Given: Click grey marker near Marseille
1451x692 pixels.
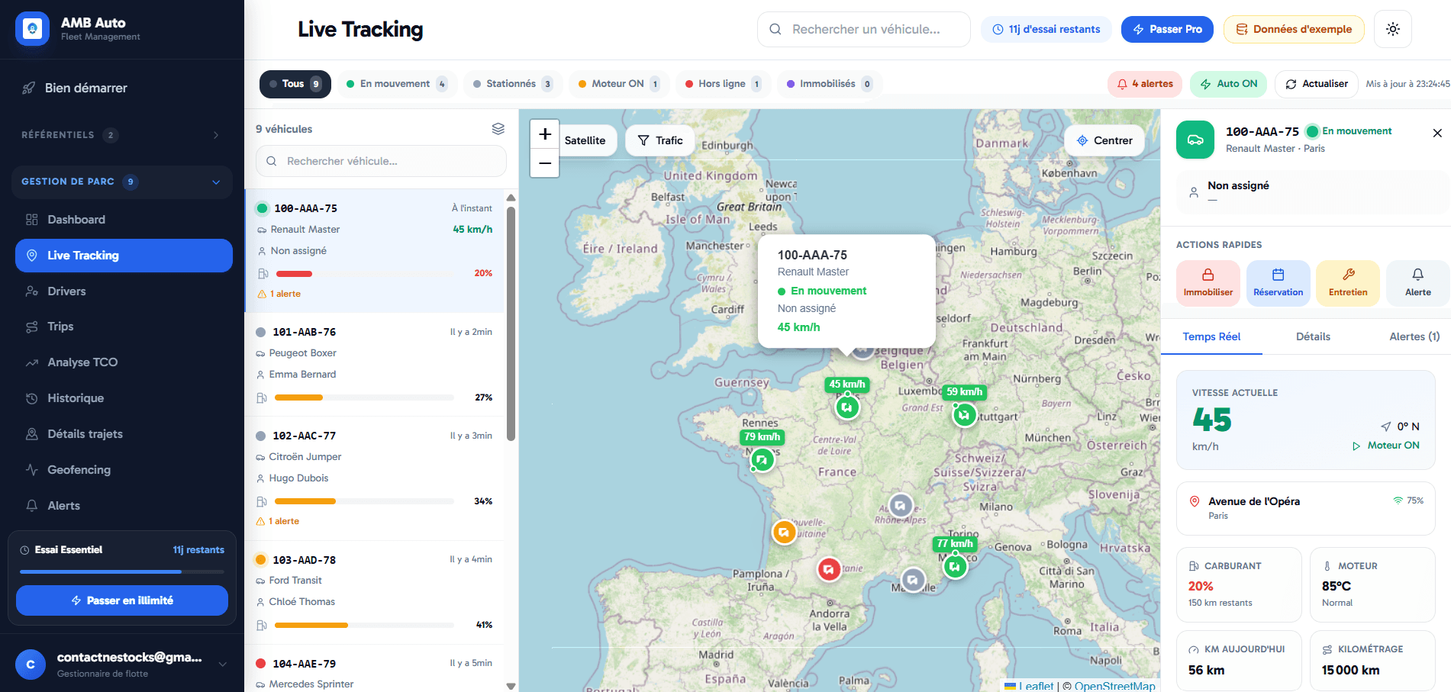Looking at the screenshot, I should click(913, 580).
